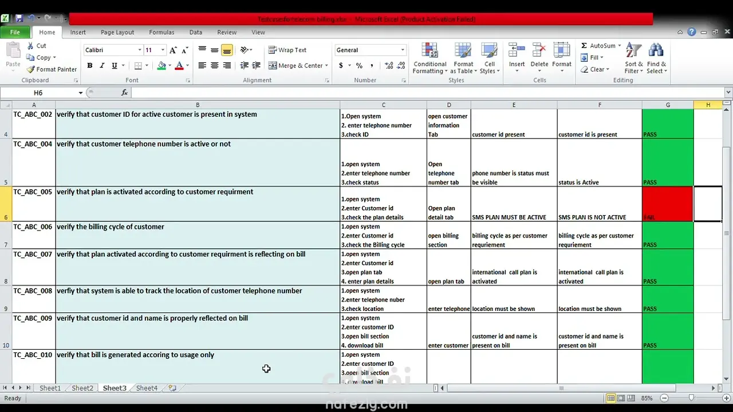Click the Paste button
The height and width of the screenshot is (412, 733).
(x=13, y=56)
